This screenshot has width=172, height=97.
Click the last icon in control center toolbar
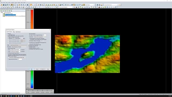tap(11, 11)
